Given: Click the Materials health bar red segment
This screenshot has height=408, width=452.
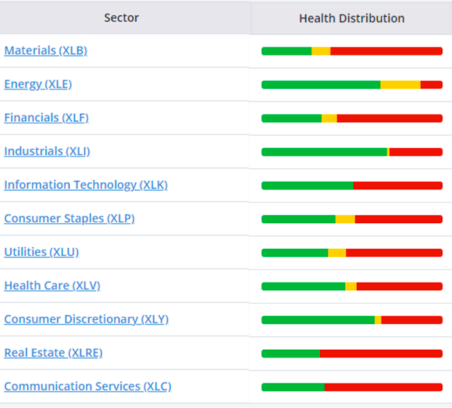Looking at the screenshot, I should tap(386, 51).
